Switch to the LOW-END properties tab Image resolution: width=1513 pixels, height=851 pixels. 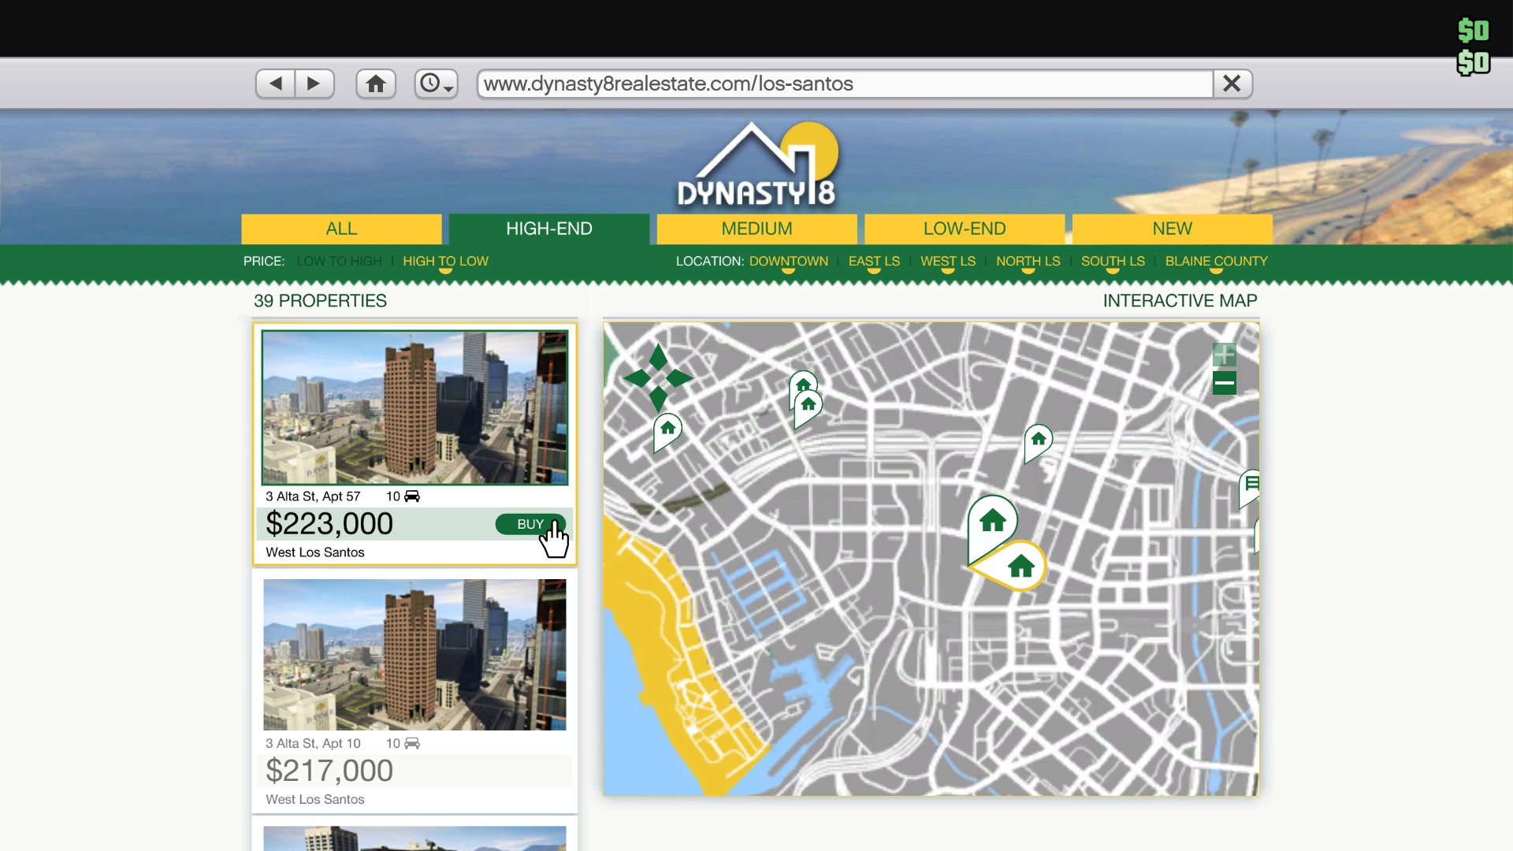[x=965, y=229]
